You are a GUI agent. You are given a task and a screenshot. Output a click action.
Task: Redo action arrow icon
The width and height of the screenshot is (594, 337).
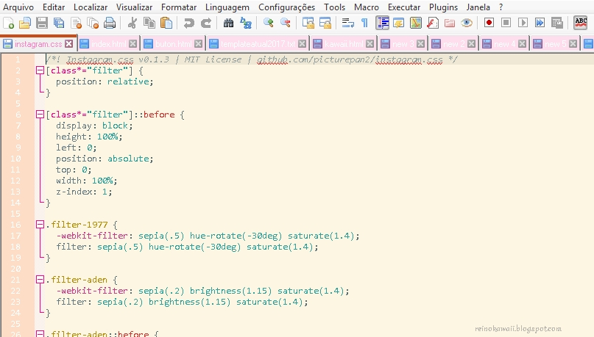(205, 23)
